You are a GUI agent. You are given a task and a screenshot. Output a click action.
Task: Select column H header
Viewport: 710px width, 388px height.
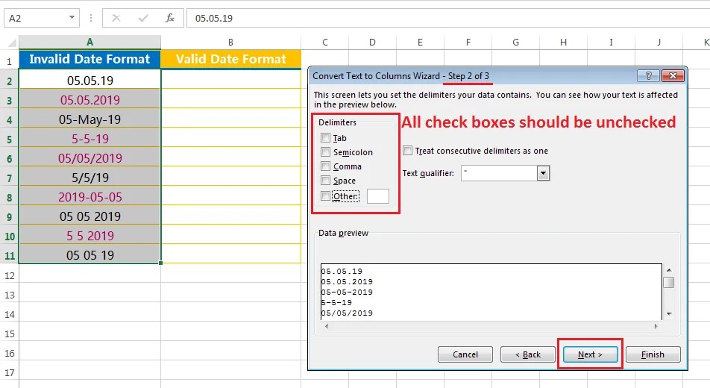(x=563, y=42)
